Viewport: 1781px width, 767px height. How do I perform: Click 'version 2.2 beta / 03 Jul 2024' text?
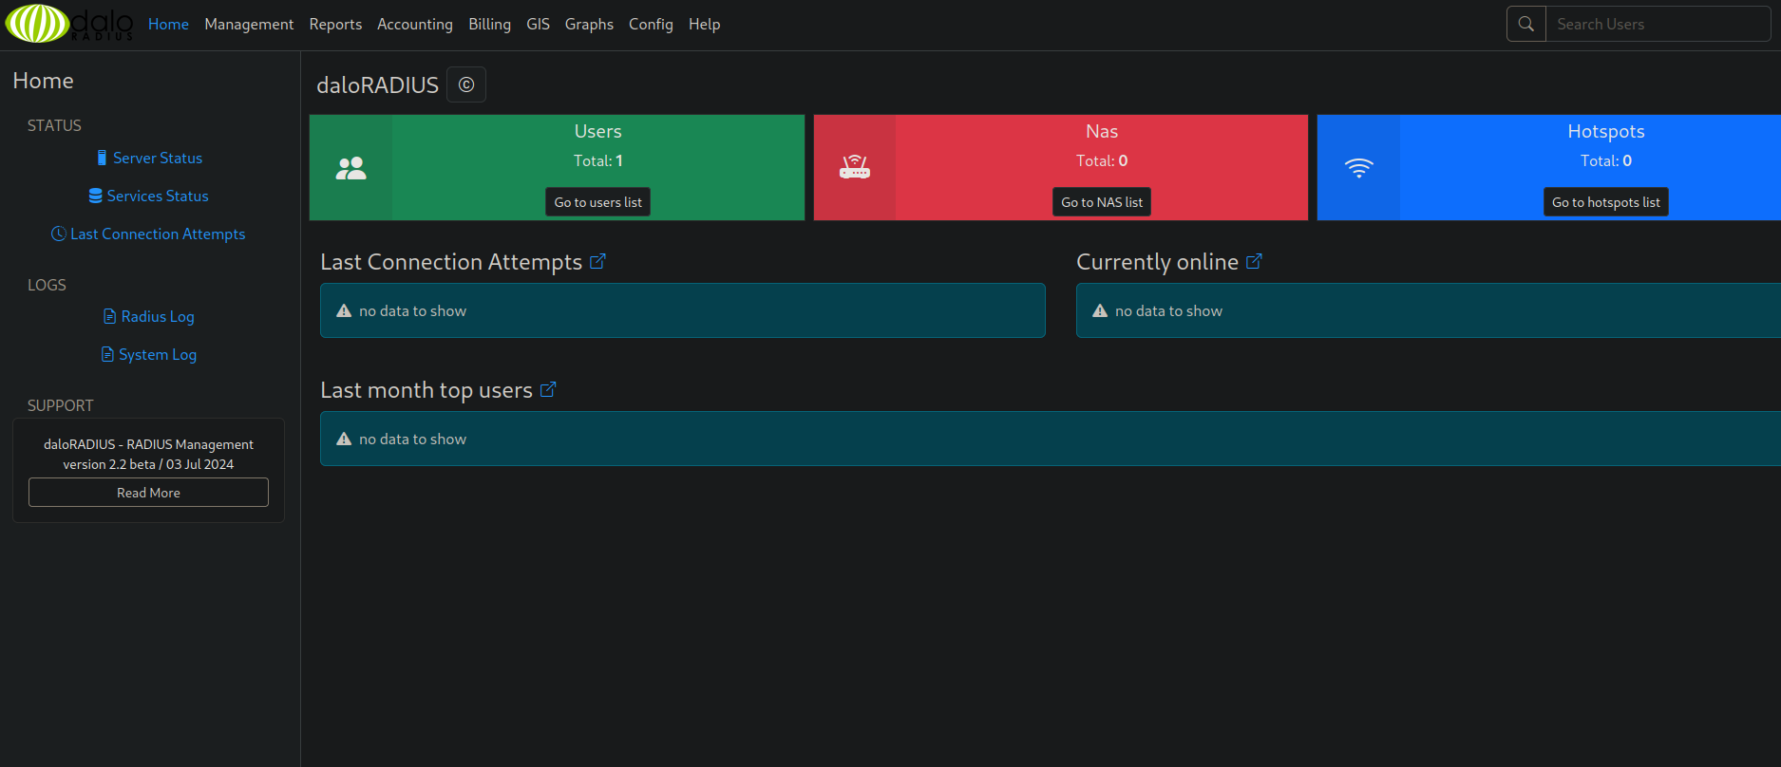pos(148,464)
